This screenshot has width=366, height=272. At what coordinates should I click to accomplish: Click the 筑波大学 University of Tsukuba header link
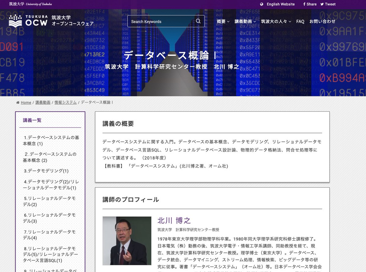pos(30,4)
